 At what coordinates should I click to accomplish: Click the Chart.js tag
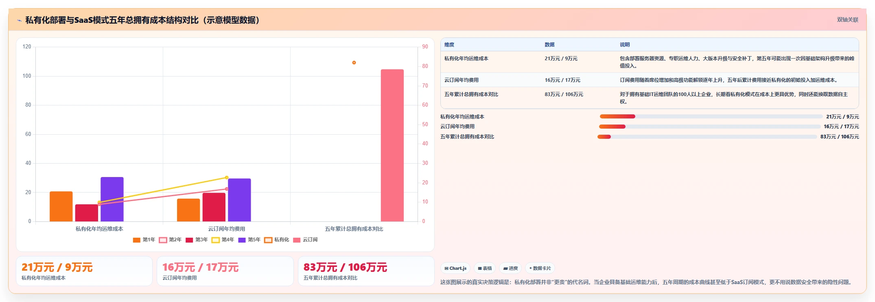[x=455, y=268]
